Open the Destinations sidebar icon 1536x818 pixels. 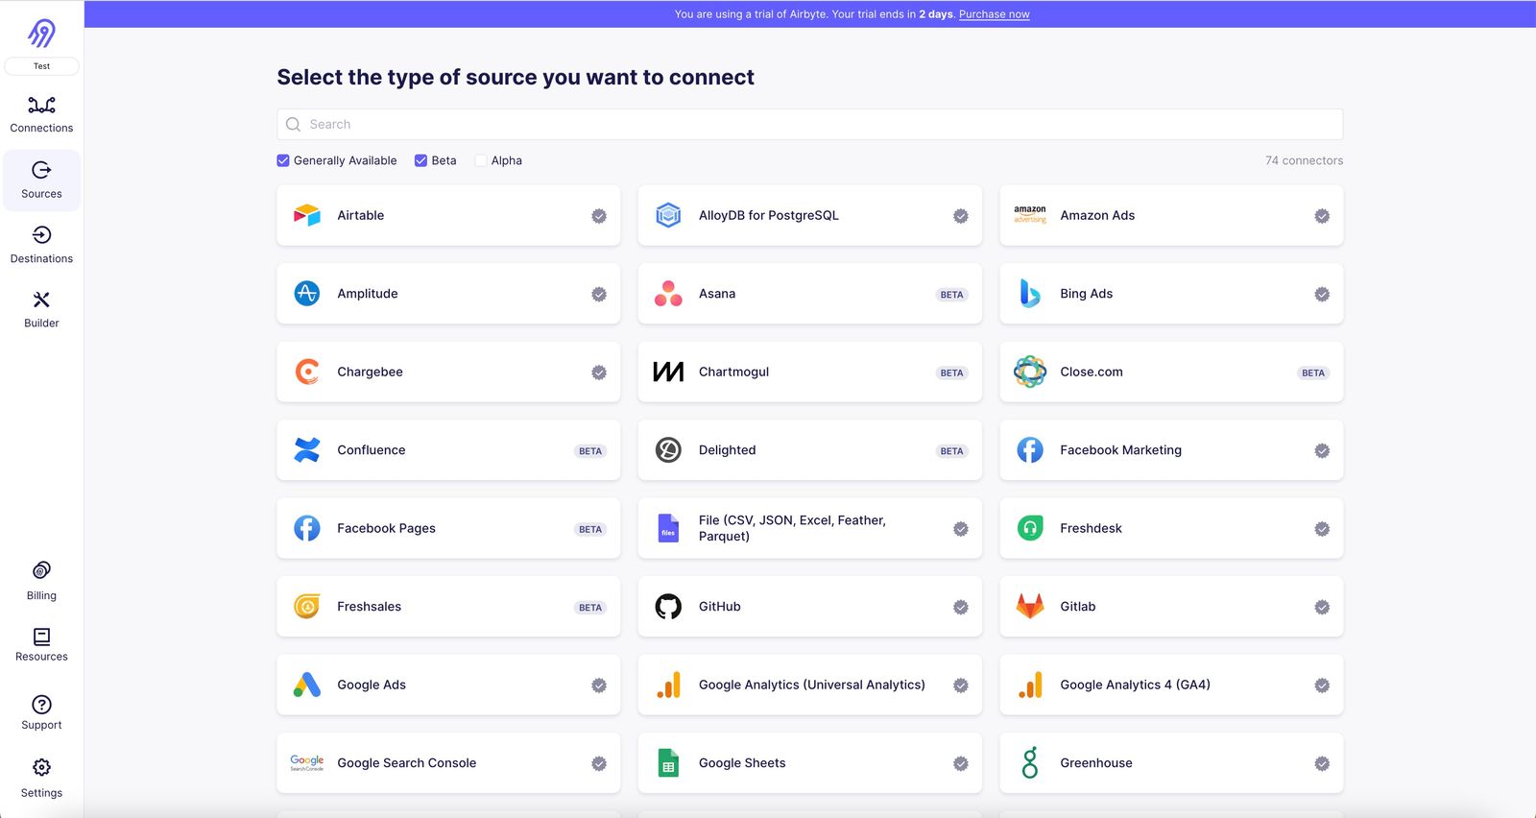point(41,234)
